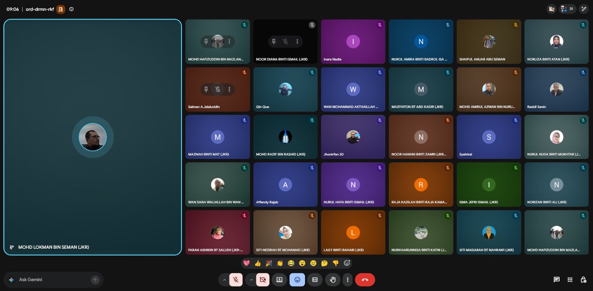Open more options on Salman A.Jalaluddin tile
Viewport: 593px width, 291px height.
tap(229, 89)
